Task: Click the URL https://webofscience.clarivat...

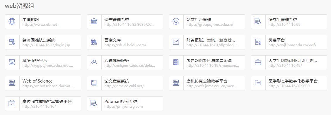Action: 48,86
